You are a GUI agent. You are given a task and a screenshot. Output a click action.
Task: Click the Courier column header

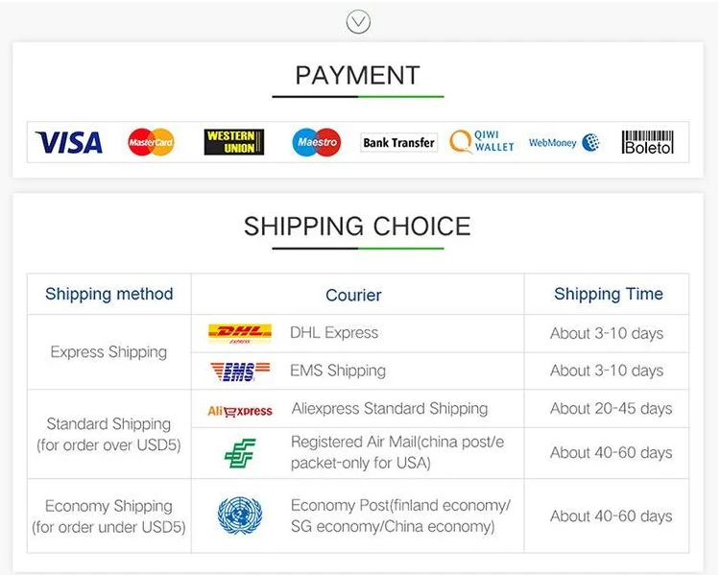click(353, 295)
